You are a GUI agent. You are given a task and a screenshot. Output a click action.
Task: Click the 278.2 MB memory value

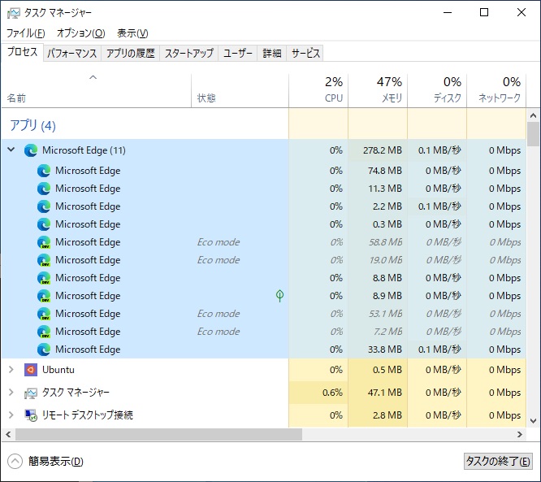pos(383,150)
